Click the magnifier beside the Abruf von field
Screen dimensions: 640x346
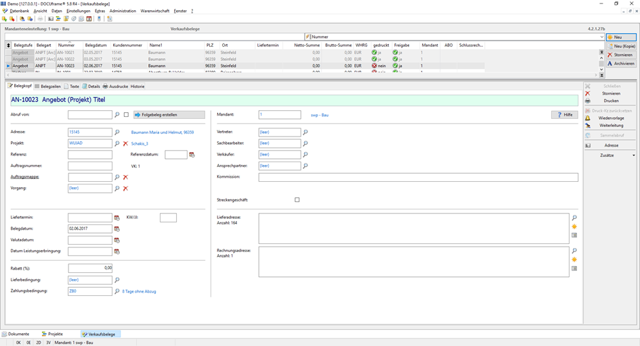tap(116, 115)
